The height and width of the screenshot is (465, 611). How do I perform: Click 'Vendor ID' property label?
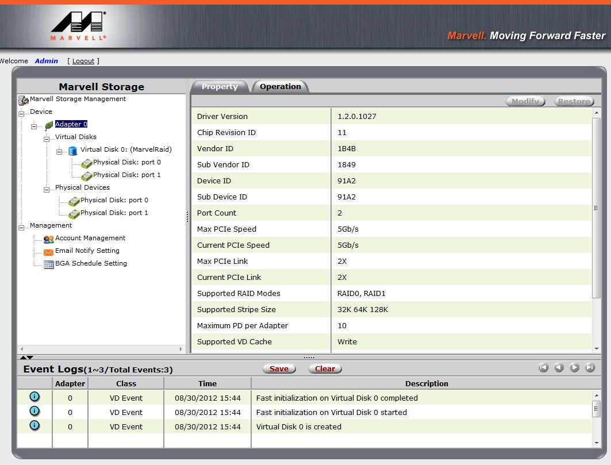[x=215, y=148]
